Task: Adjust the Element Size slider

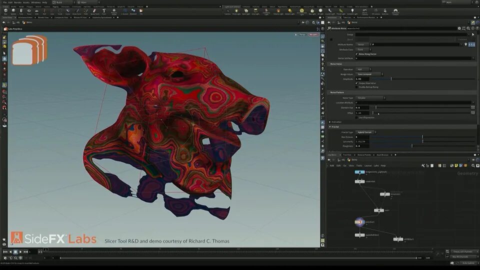Action: pyautogui.click(x=420, y=107)
